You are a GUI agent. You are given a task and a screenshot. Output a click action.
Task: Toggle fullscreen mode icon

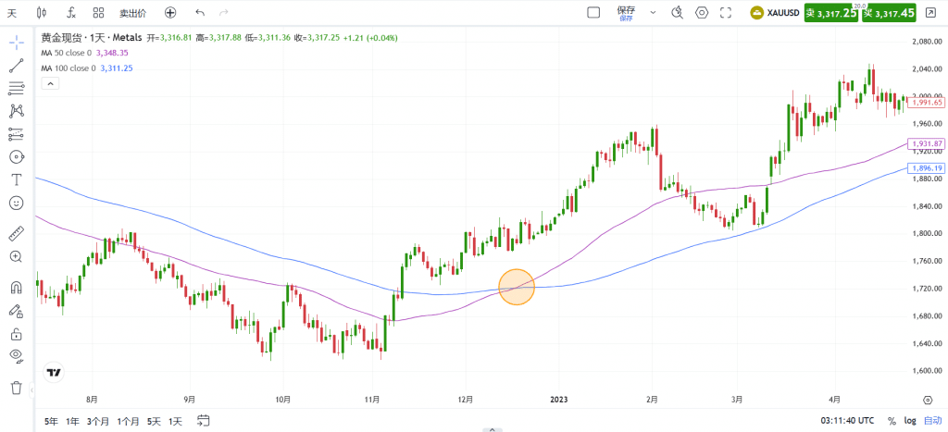pos(726,12)
